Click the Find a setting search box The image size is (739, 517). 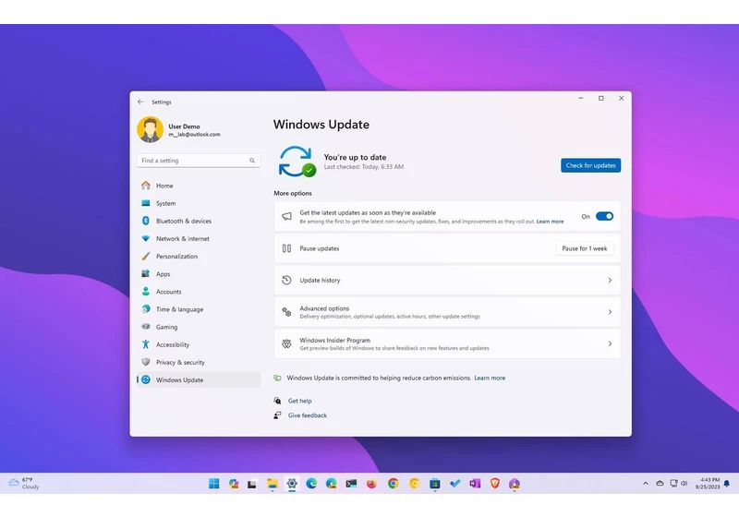199,161
